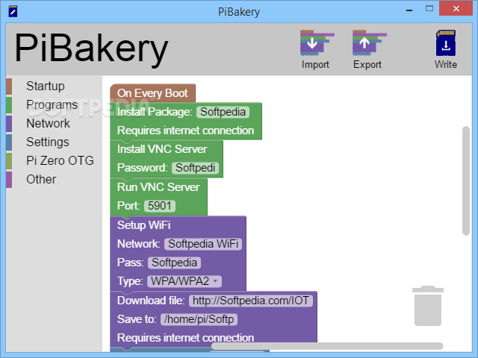Click the trash can in workspace
Screen dimensions: 478x358
click(428, 306)
